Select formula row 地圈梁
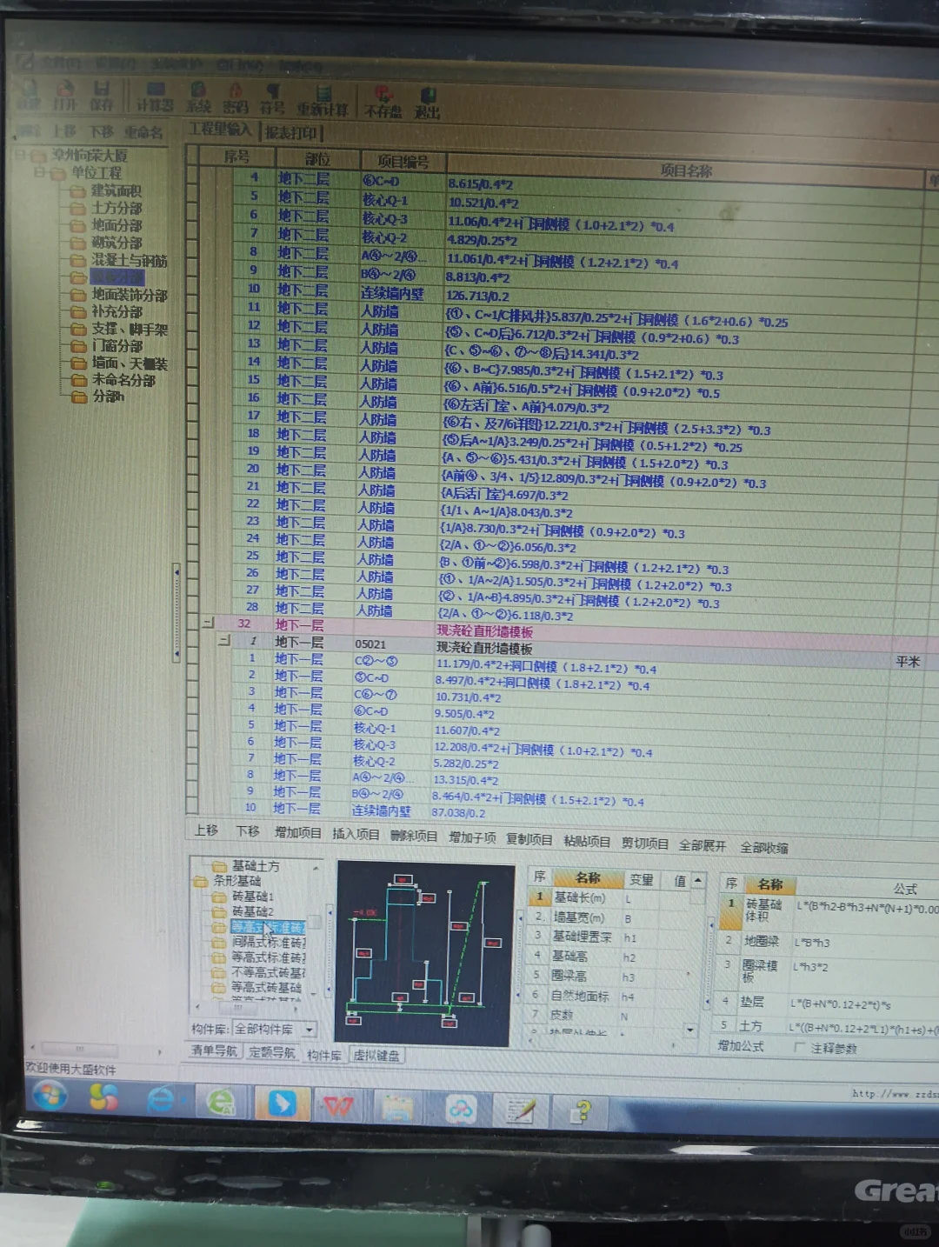939x1247 pixels. (x=829, y=941)
